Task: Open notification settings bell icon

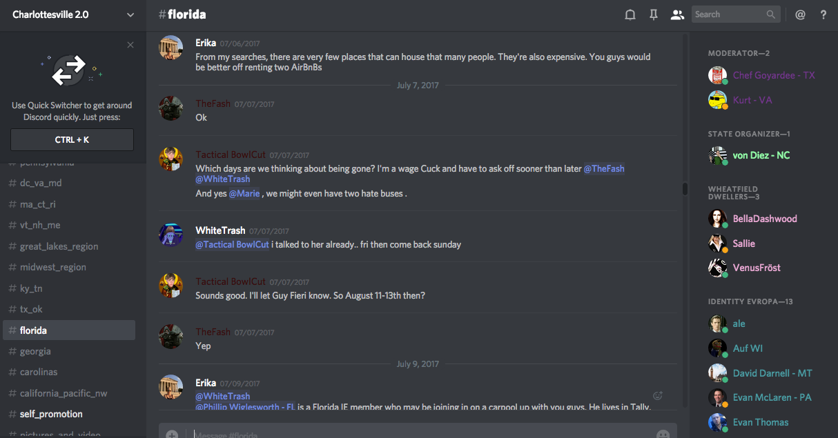Action: [x=630, y=14]
